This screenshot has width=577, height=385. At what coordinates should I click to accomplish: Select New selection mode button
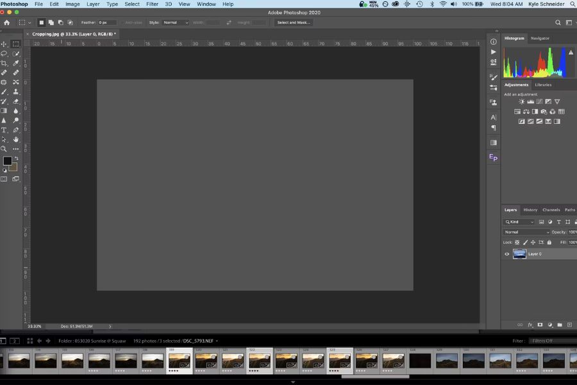tap(41, 22)
